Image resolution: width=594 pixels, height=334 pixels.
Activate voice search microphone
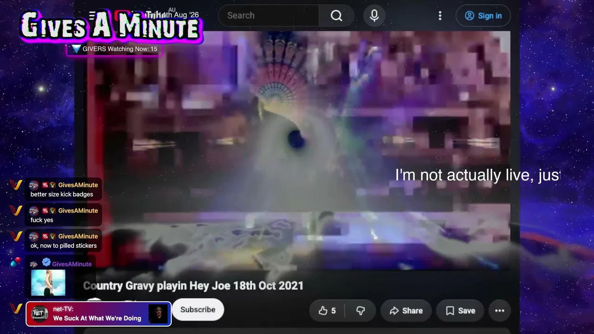[x=374, y=16]
